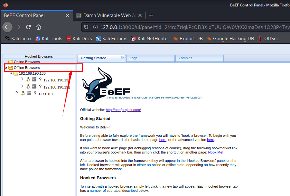Select the 192.168.190.130 folder
The image size is (290, 196).
(32, 73)
